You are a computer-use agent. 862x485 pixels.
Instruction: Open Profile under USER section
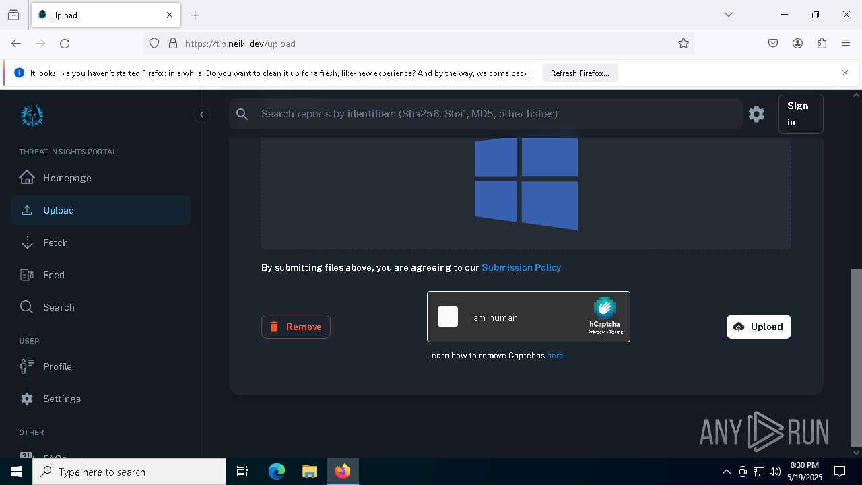(x=100, y=366)
